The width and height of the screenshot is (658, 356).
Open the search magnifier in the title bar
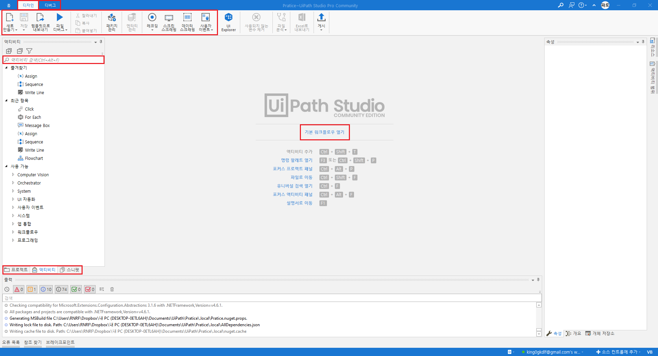click(561, 5)
